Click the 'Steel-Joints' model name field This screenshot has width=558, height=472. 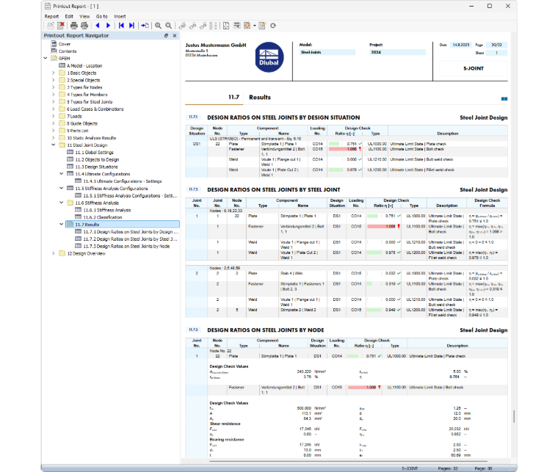327,52
